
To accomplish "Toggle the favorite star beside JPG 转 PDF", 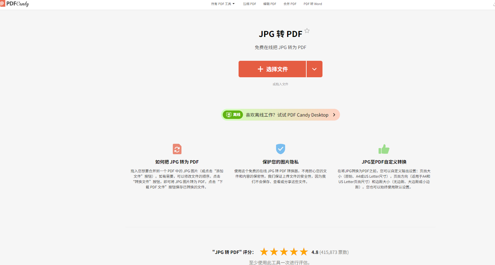I will [307, 31].
